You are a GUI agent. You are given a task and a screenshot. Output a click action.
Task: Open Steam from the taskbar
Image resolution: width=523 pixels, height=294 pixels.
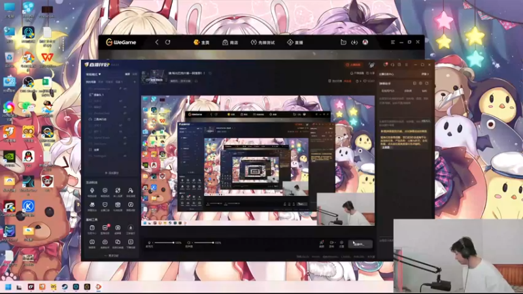point(65,287)
